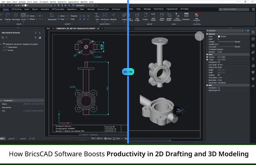The image size is (256, 165).
Task: Open the Conceptual visual style dropdown
Action: tap(85, 5)
